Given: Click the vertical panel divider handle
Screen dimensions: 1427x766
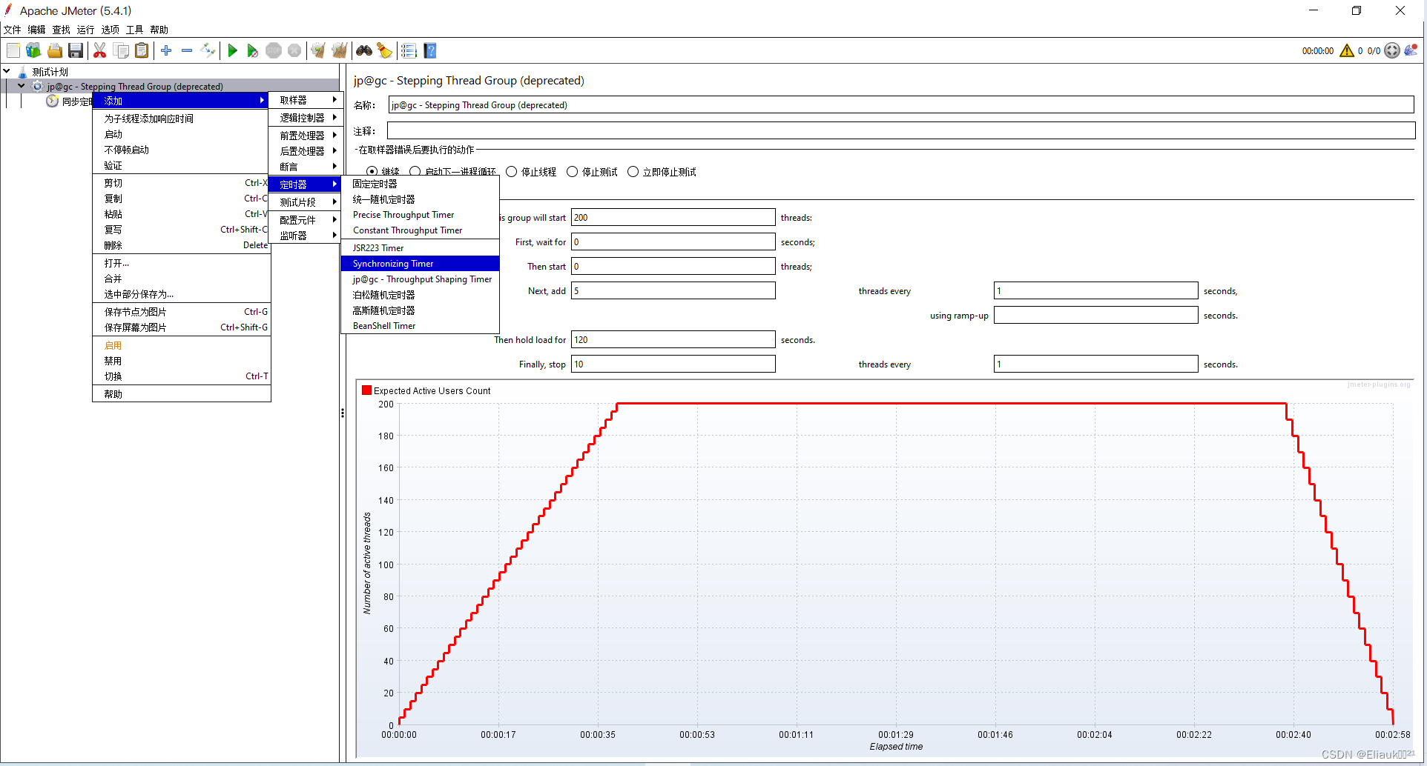Looking at the screenshot, I should coord(342,413).
